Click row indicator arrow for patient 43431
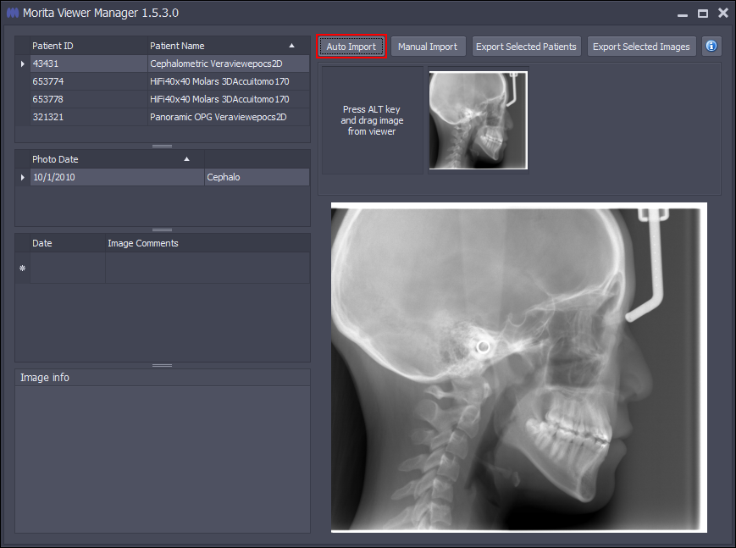 [x=23, y=64]
